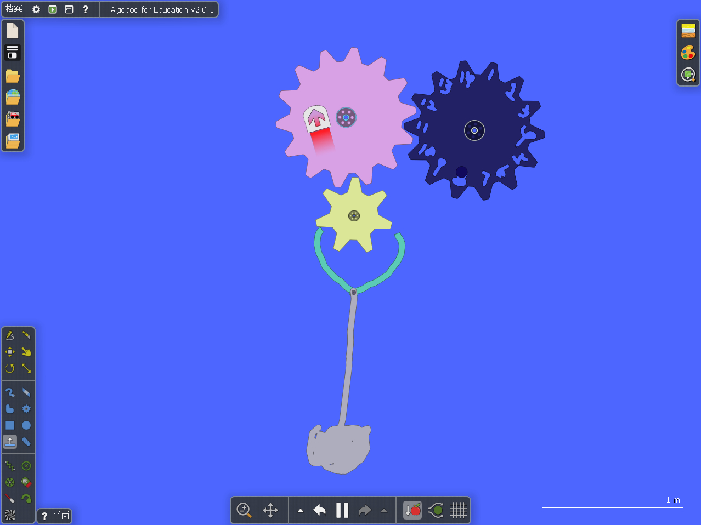Image resolution: width=701 pixels, height=525 pixels.
Task: Open the Materials panel icon
Action: [688, 31]
